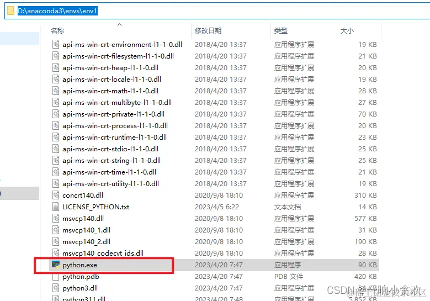430x301 pixels.
Task: Click the 2023/4/20 7:47 date of python.exe
Action: coord(219,265)
